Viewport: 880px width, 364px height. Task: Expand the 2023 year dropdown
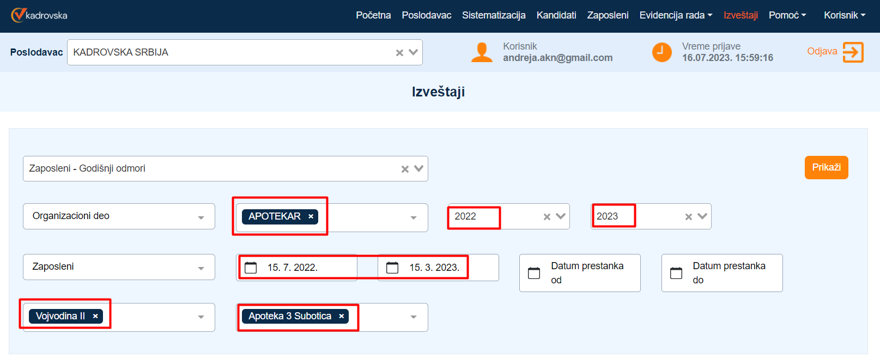click(x=702, y=216)
